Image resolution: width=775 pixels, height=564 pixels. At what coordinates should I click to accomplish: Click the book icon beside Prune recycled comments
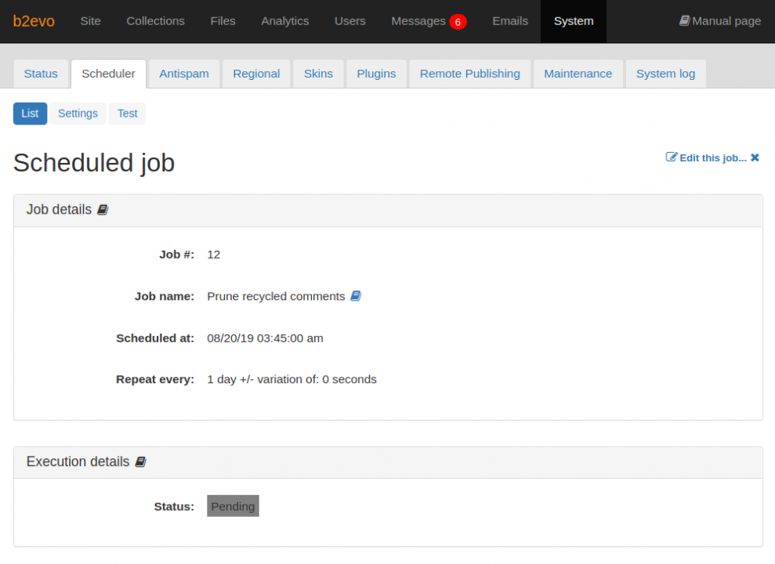pos(356,296)
